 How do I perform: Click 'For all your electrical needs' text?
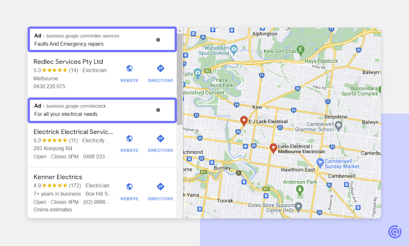66,114
